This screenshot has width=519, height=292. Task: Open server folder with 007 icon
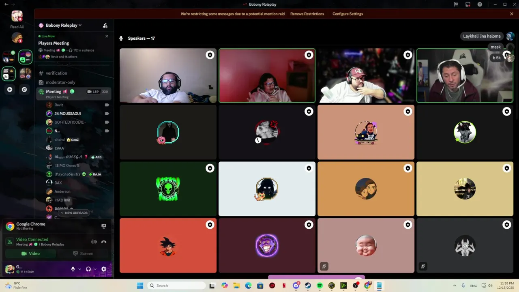click(9, 74)
